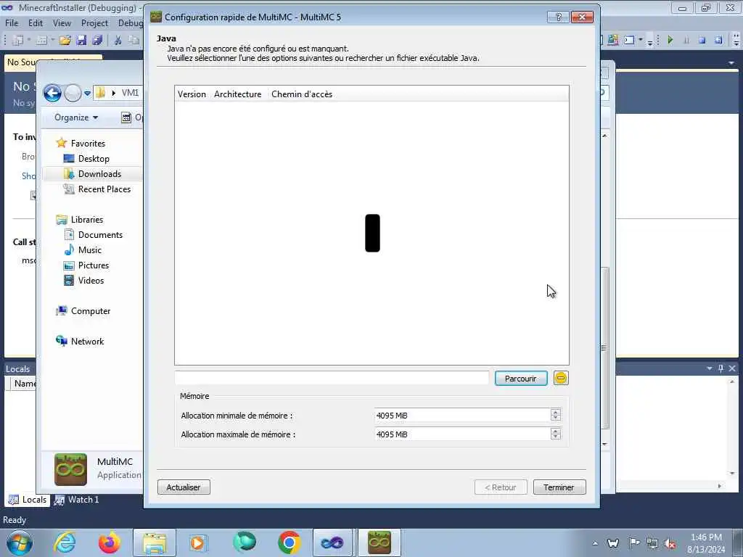The height and width of the screenshot is (557, 743).
Task: Select VM1 in the explorer address bar
Action: tap(130, 93)
